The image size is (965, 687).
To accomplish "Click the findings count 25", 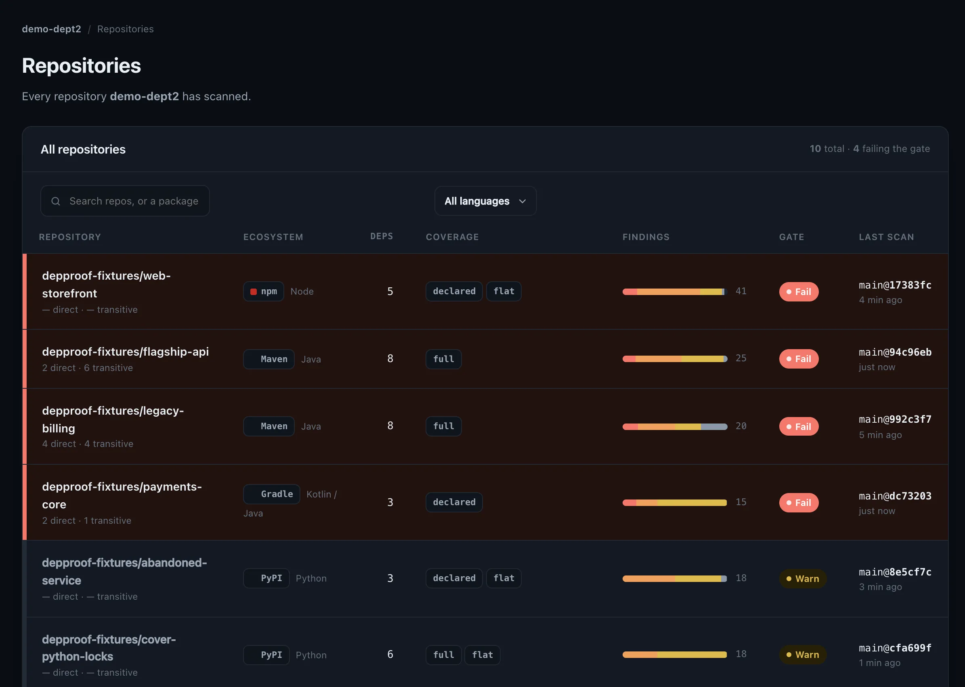I will pyautogui.click(x=741, y=358).
